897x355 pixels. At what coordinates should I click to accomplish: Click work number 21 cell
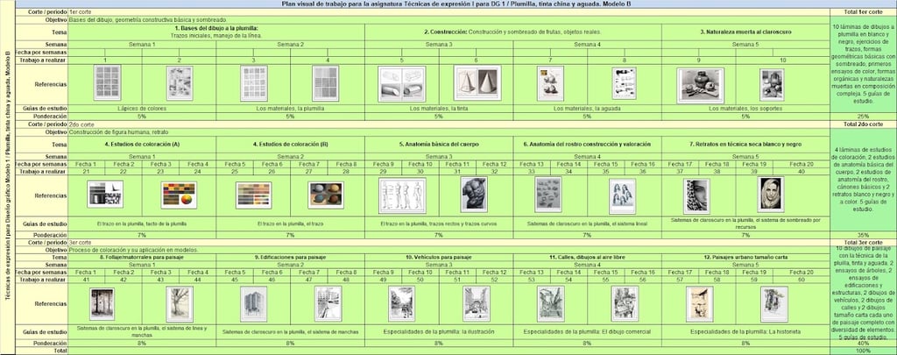pyautogui.click(x=87, y=171)
